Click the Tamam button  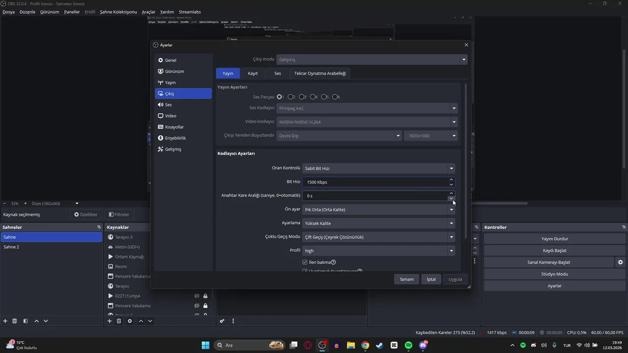[406, 279]
